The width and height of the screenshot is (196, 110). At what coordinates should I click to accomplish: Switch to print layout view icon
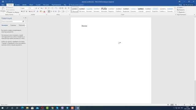[x=172, y=105]
